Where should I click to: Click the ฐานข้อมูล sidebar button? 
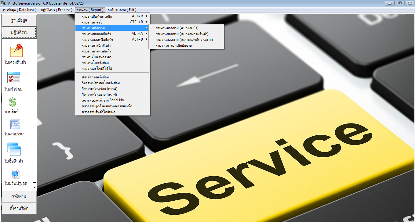(x=19, y=20)
